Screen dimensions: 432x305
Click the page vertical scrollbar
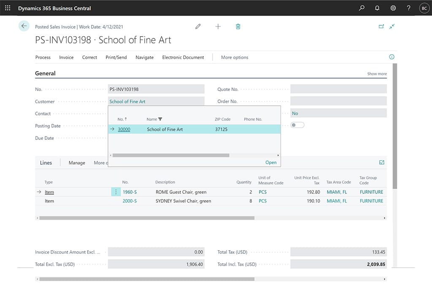coord(395,126)
